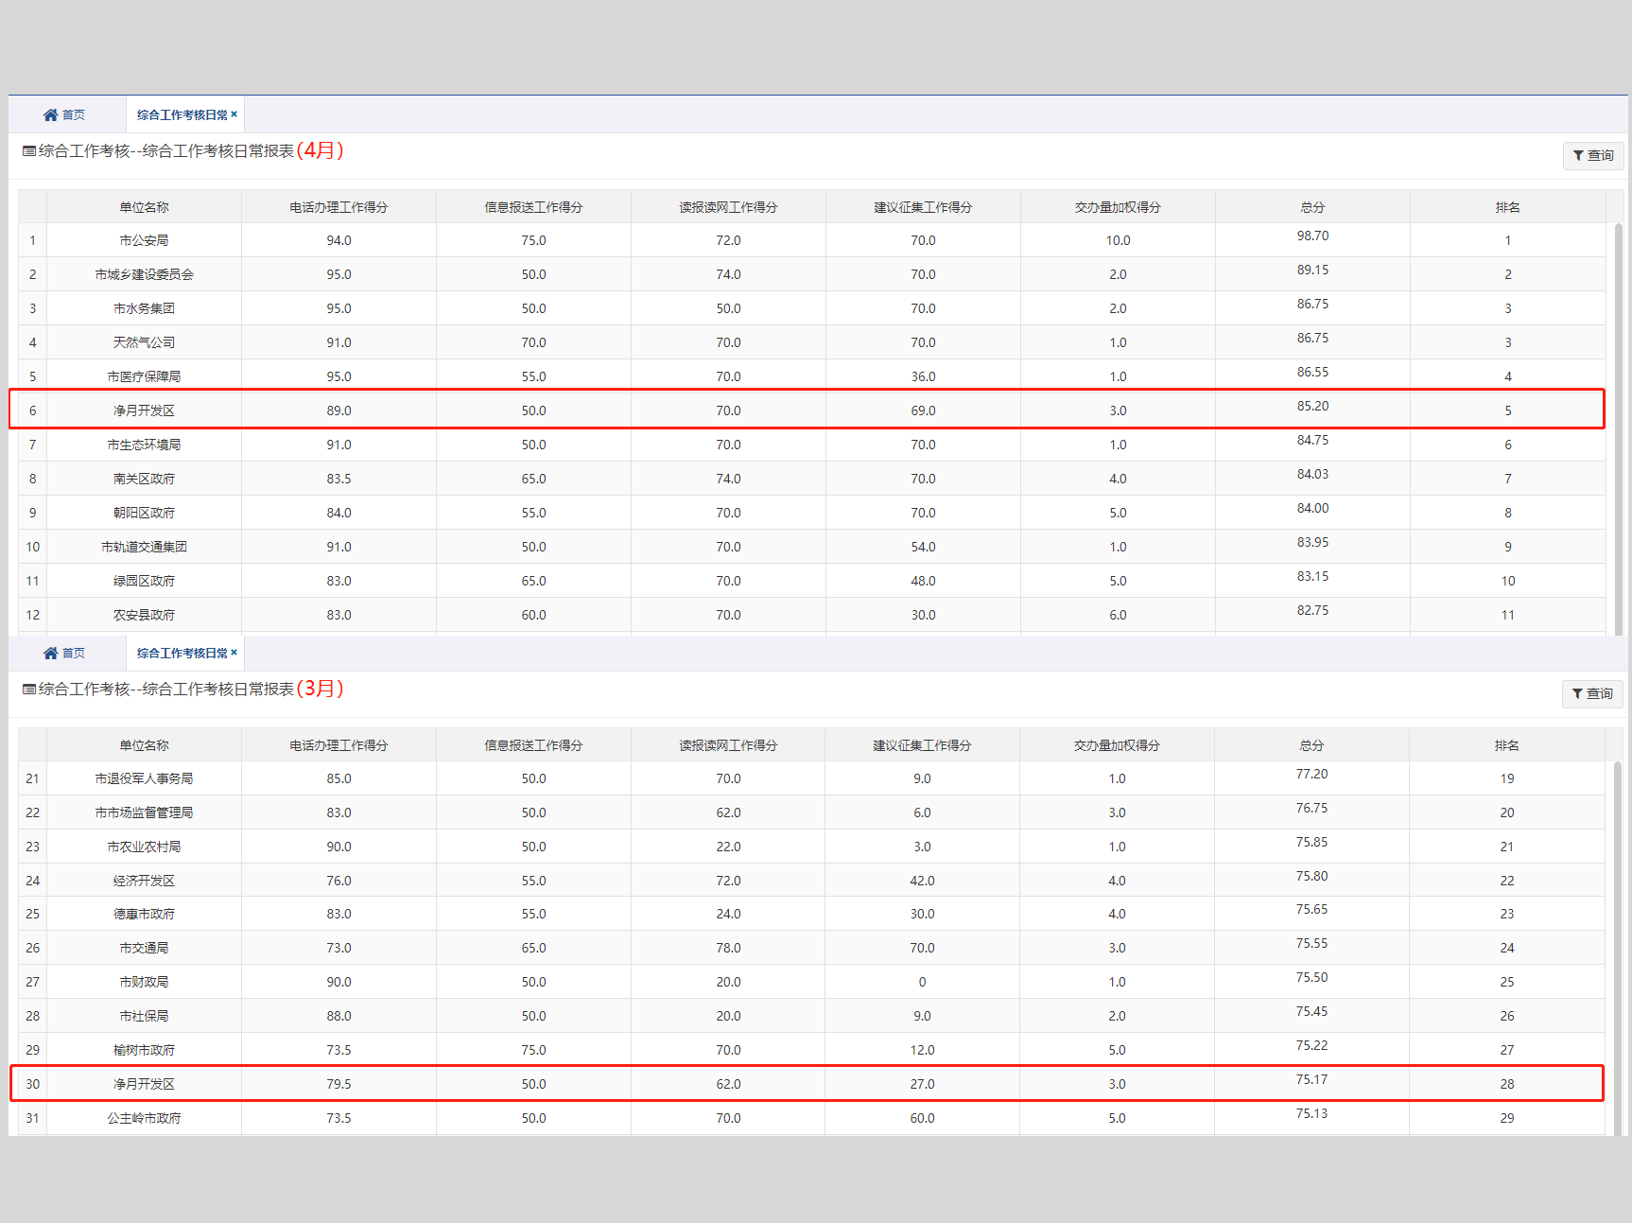The width and height of the screenshot is (1632, 1223).
Task: Open the 首页 tab above the 3月 report
Action: (x=73, y=653)
